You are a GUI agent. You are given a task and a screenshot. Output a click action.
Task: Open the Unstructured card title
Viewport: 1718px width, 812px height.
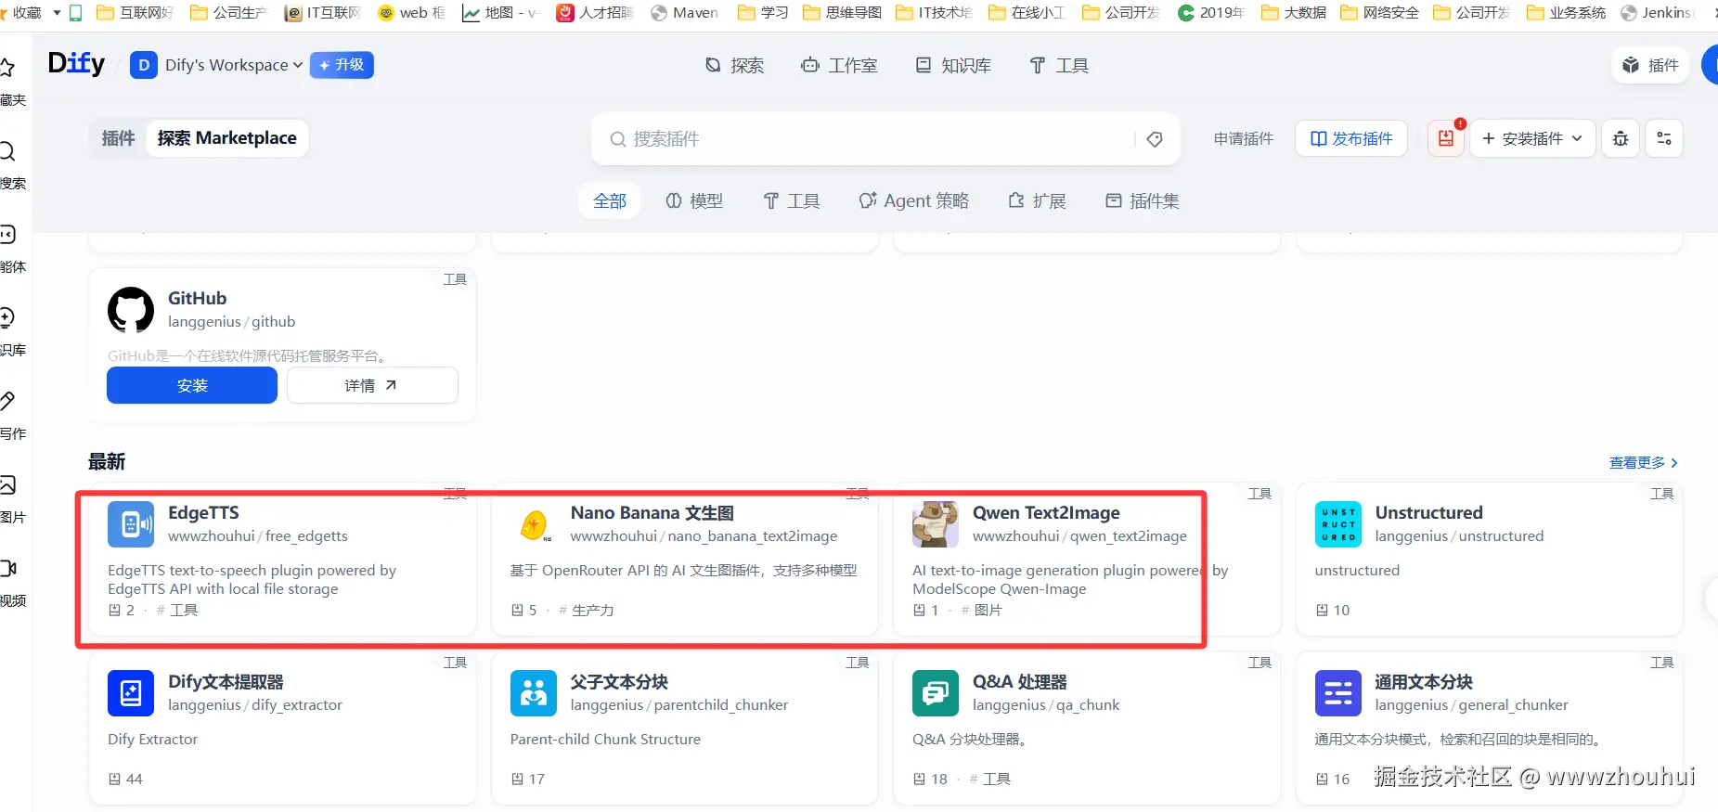[x=1428, y=513]
